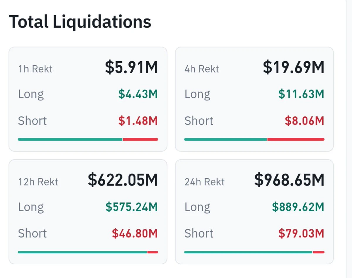Click the 24h Short value $79.03M

[x=301, y=233]
